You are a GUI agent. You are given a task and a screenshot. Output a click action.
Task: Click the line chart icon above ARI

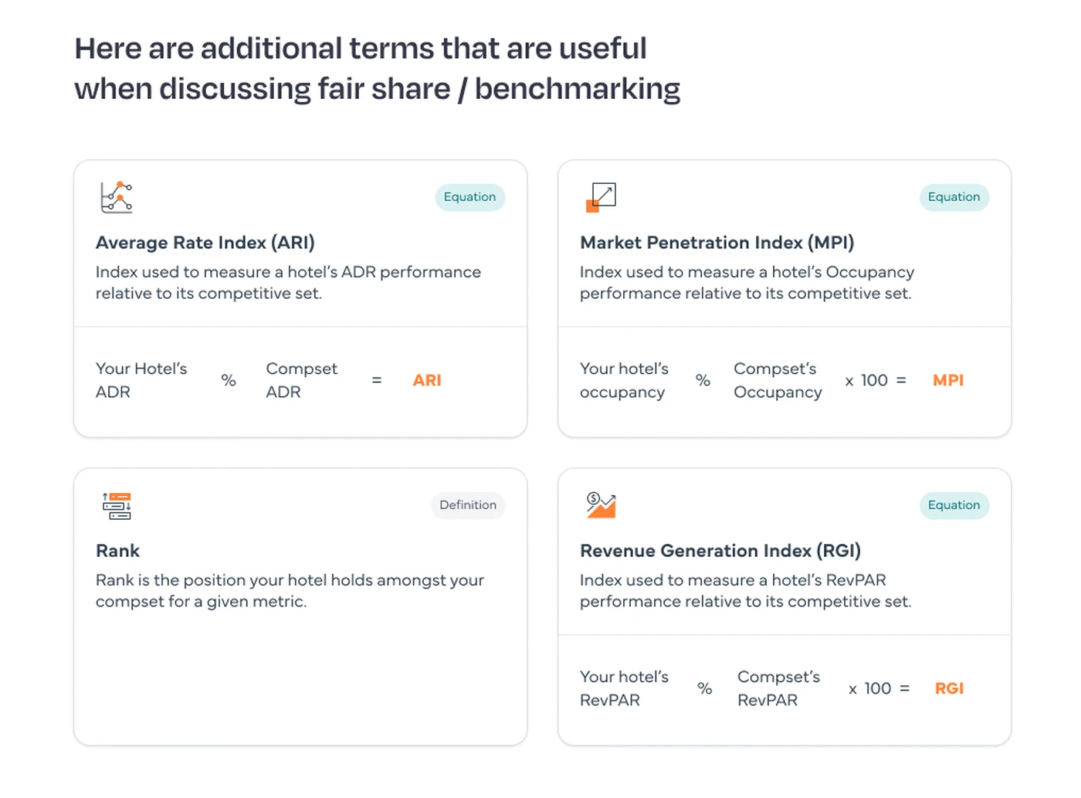point(117,197)
